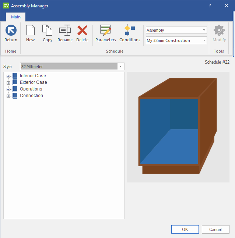
Task: Expand the Interior Case tree node
Action: coord(8,76)
